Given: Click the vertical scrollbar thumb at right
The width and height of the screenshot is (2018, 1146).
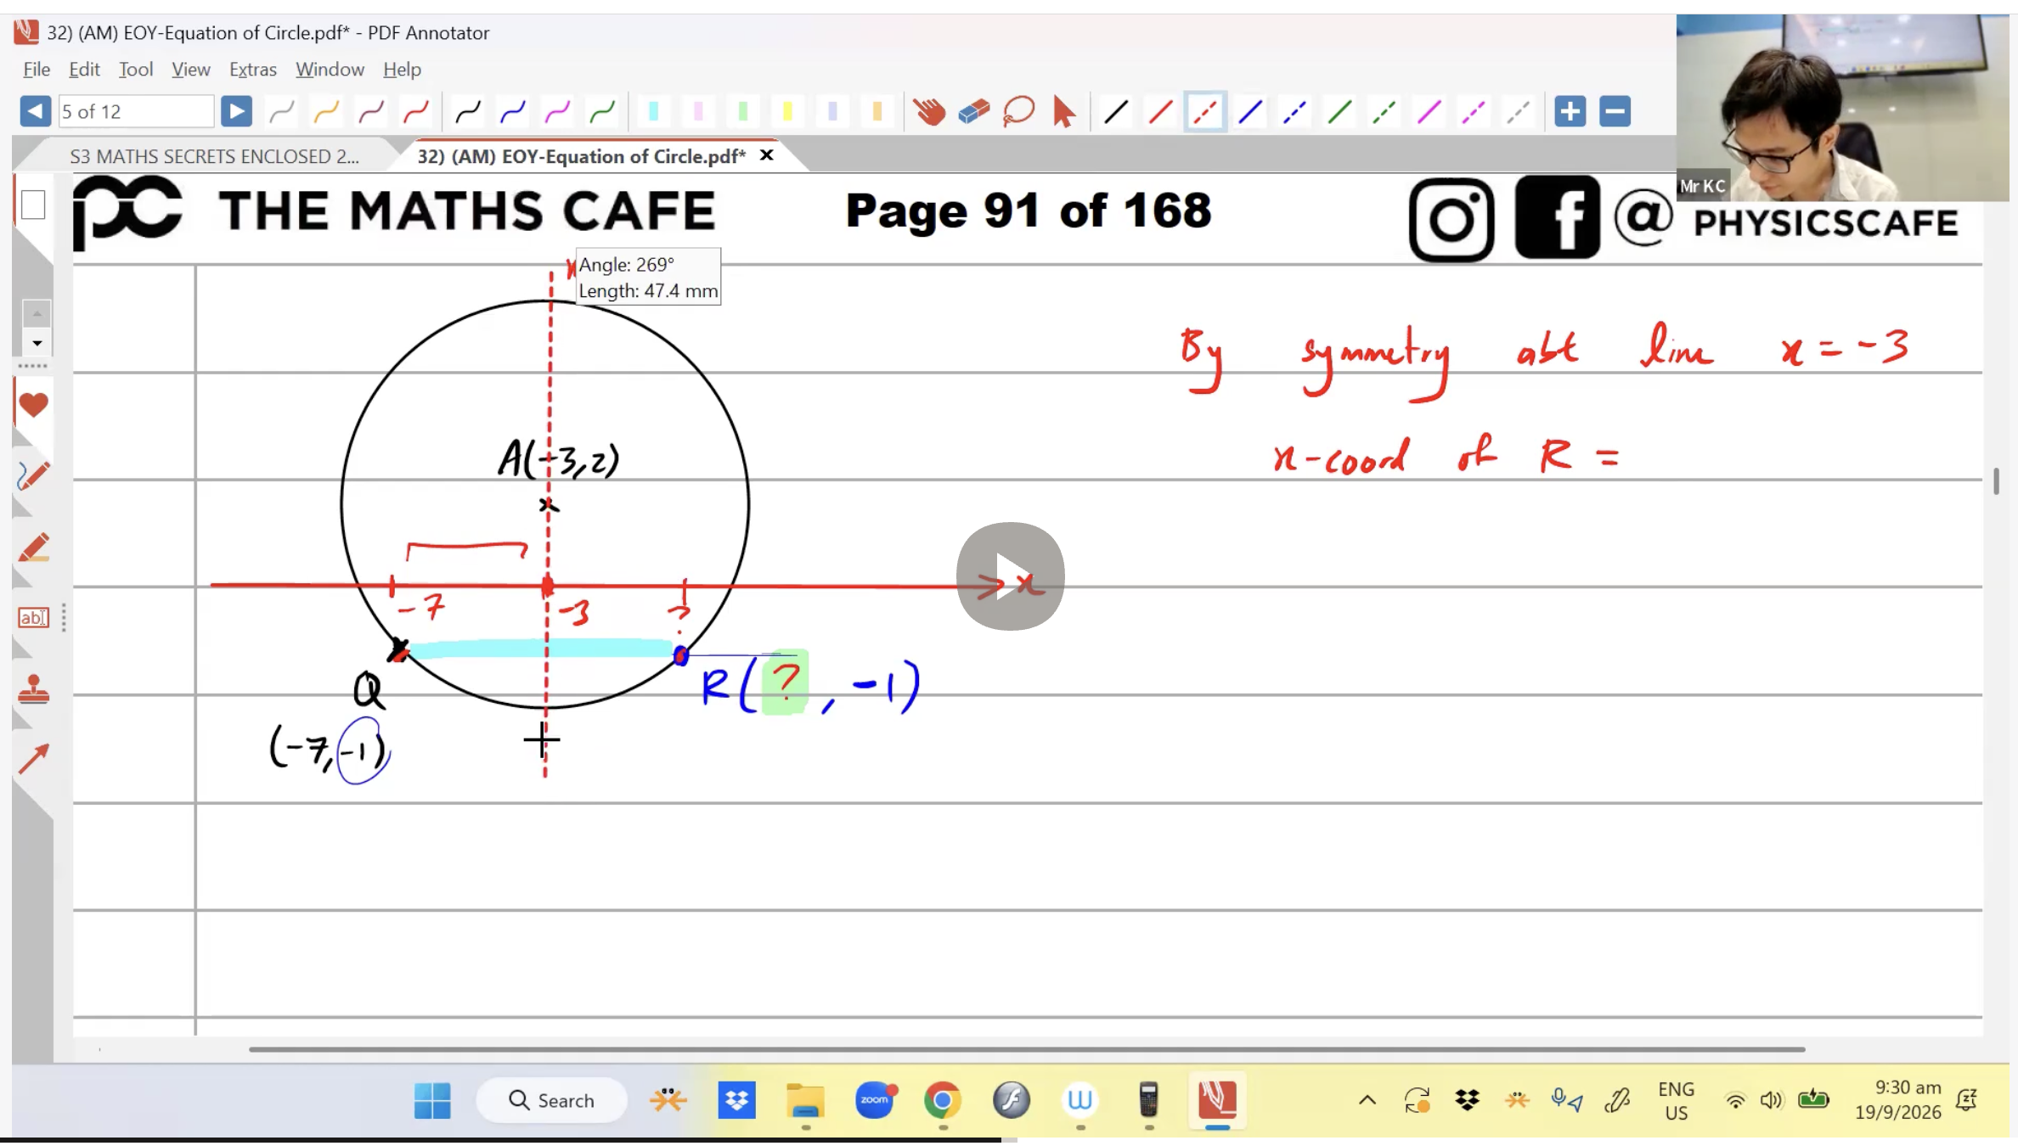Looking at the screenshot, I should tap(1996, 480).
